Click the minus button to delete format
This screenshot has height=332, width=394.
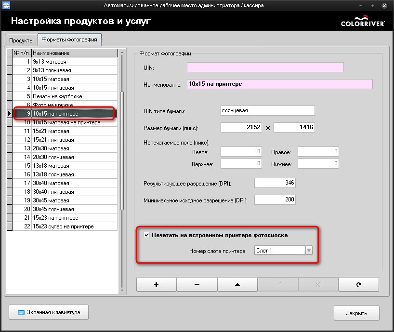pyautogui.click(x=197, y=284)
